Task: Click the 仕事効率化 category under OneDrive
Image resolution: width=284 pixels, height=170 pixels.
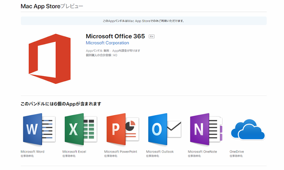Action: pos(236,156)
